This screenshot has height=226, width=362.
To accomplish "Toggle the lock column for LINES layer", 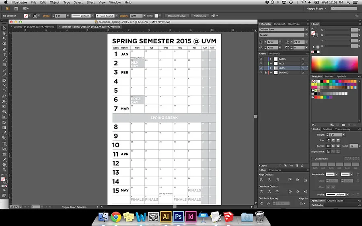I will [265, 68].
